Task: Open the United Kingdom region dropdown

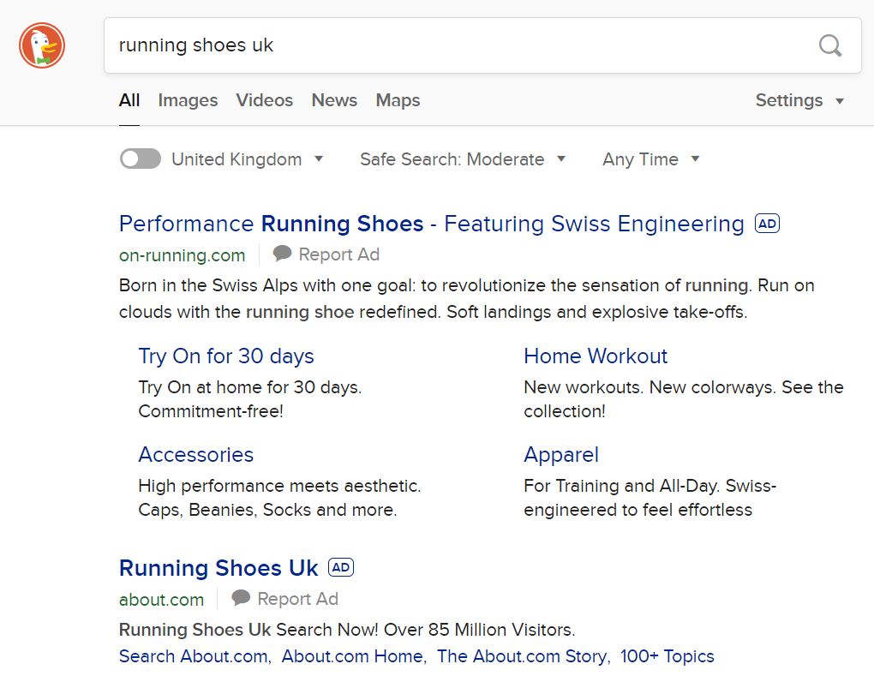Action: (x=248, y=159)
